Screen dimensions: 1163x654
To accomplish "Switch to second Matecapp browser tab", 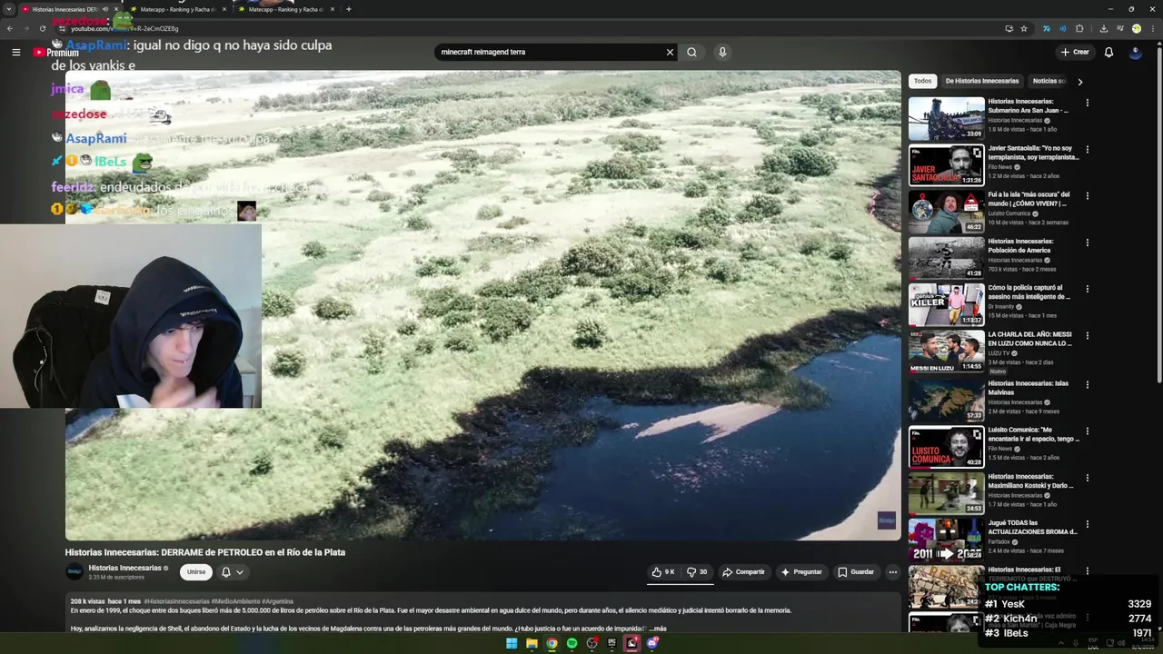I will (x=285, y=9).
